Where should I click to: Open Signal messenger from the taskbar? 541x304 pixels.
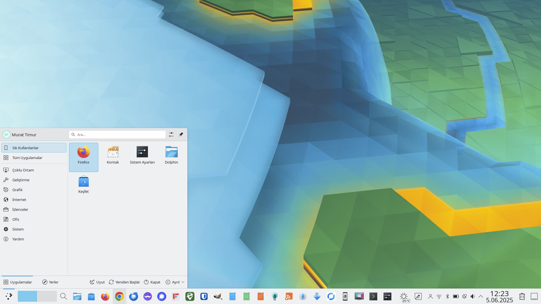point(162,296)
